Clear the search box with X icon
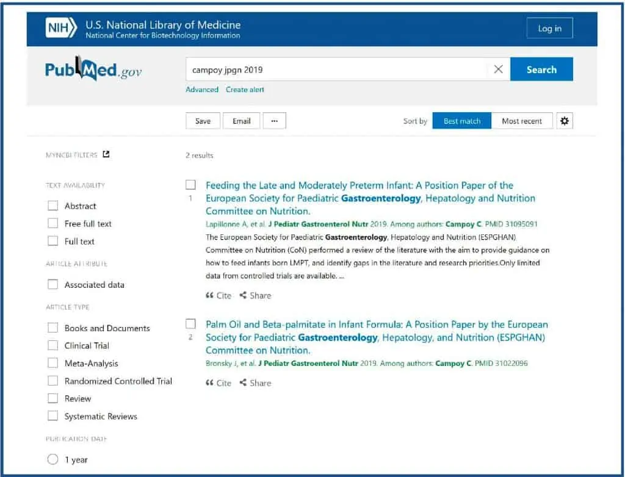 [x=498, y=70]
